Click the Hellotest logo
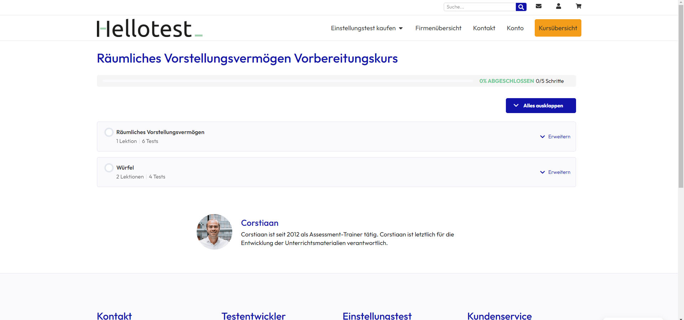The height and width of the screenshot is (320, 684). coord(150,28)
